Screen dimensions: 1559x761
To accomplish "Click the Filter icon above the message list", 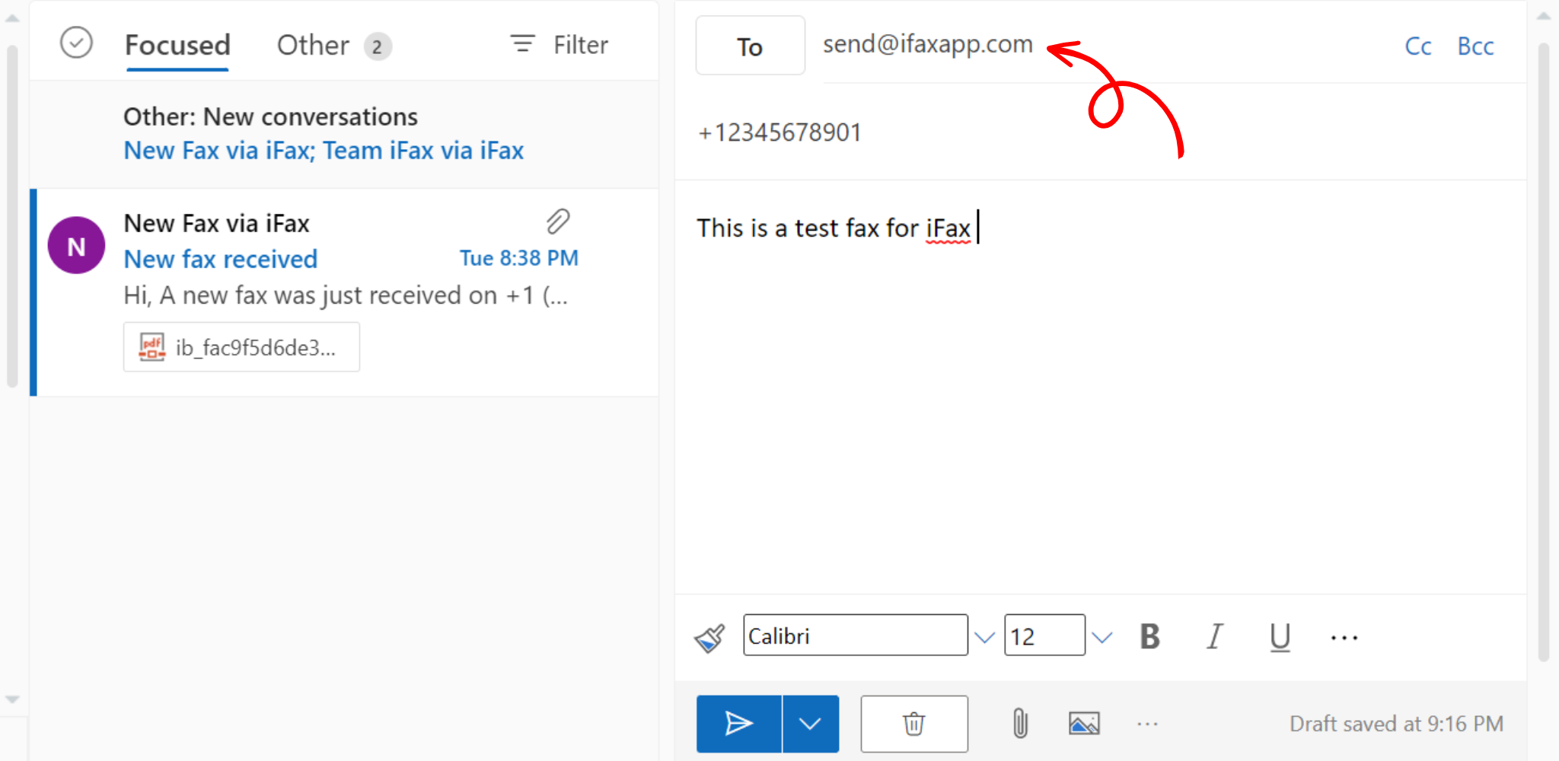I will tap(522, 44).
